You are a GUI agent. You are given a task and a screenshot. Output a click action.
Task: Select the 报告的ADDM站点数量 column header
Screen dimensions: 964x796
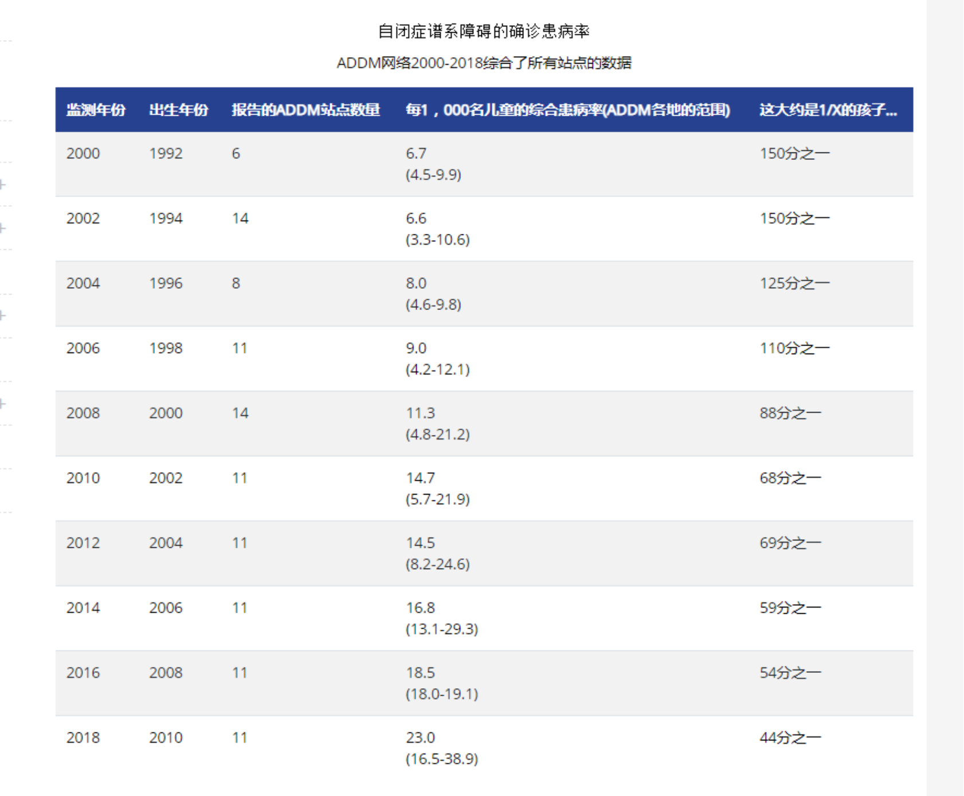pyautogui.click(x=305, y=110)
